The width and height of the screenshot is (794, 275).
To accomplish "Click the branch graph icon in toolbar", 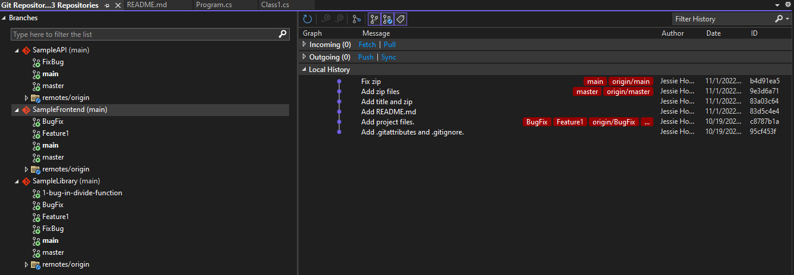I will pos(356,19).
